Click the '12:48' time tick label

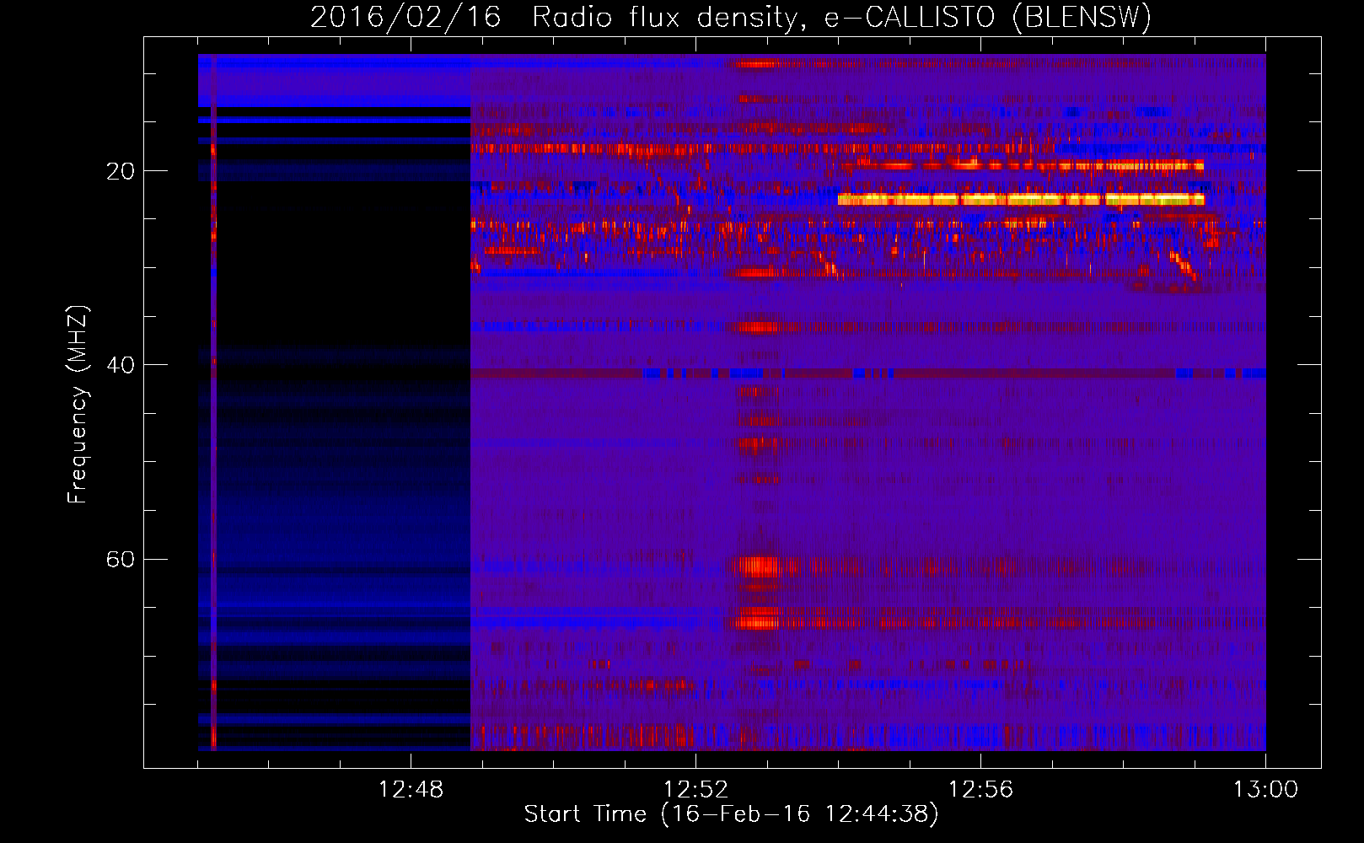pos(411,790)
